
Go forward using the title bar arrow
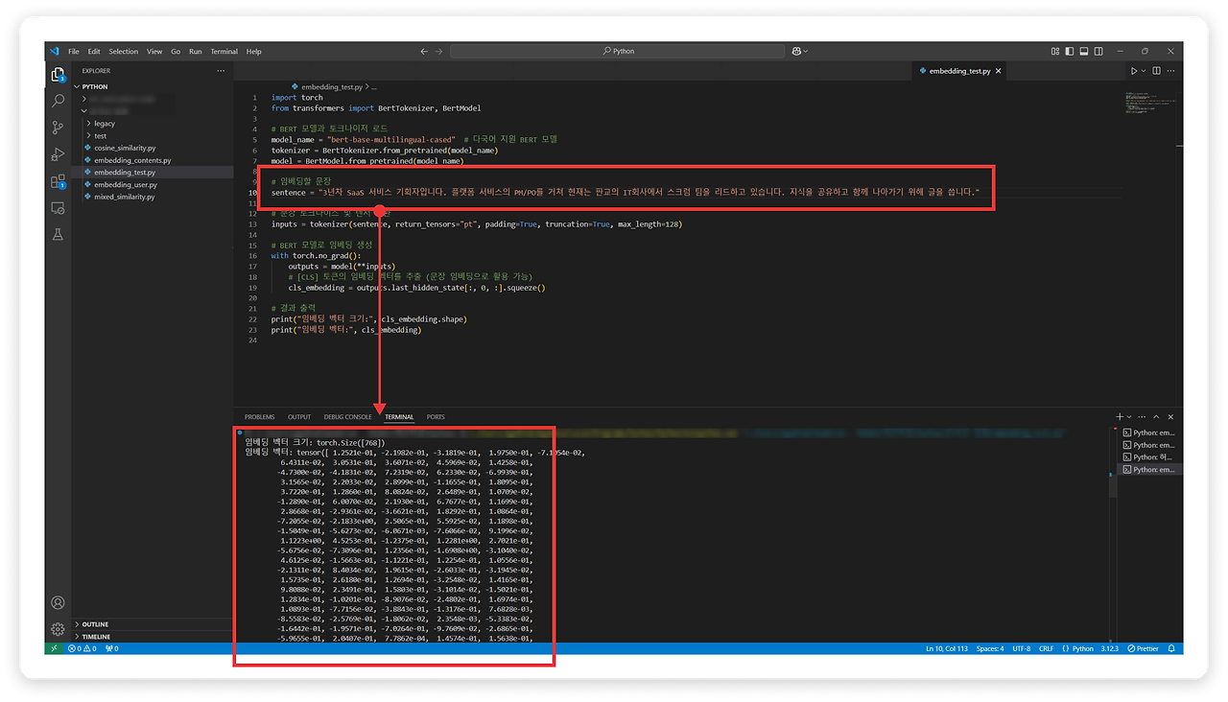(x=439, y=51)
